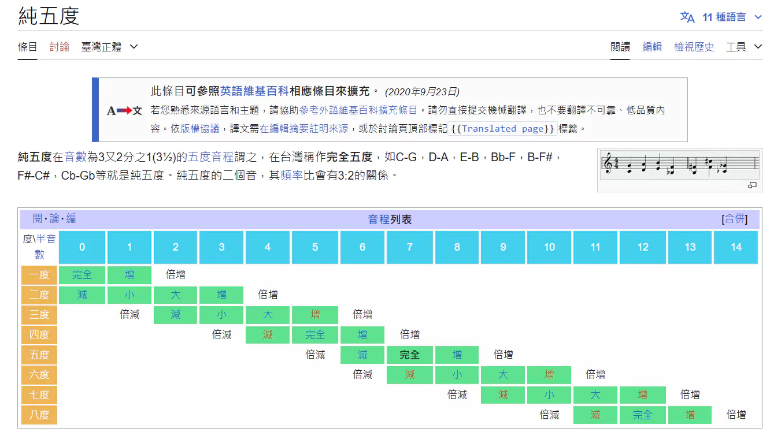Open the 五度音程 link
The width and height of the screenshot is (770, 432).
[210, 157]
